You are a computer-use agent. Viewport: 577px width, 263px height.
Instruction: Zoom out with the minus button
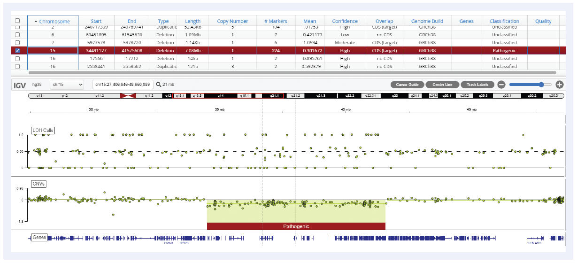click(x=501, y=85)
